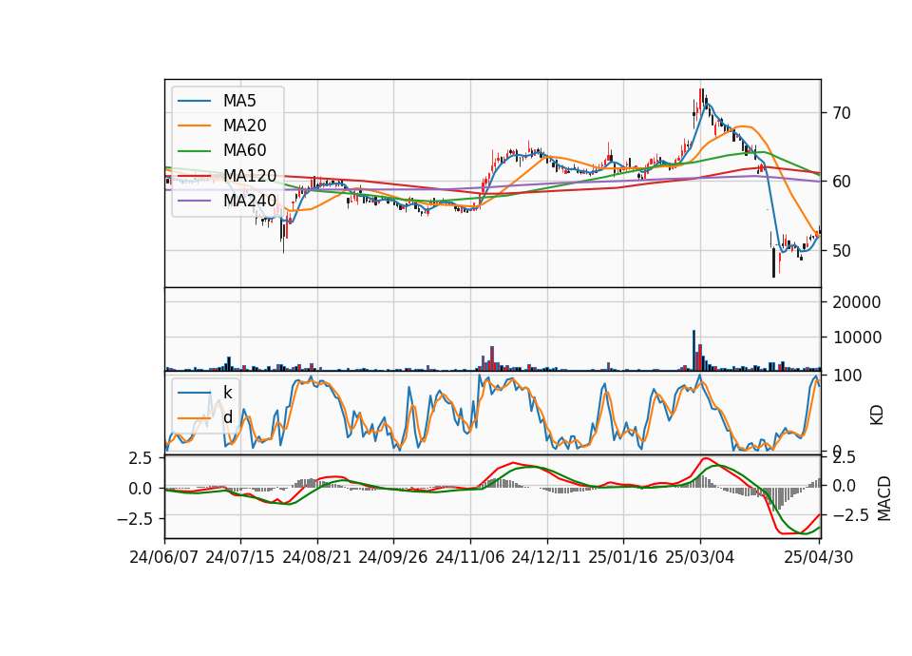Screen dimensions: 912x656
Task: Click the tallest volume bar near 25/03/04
Action: (x=693, y=351)
